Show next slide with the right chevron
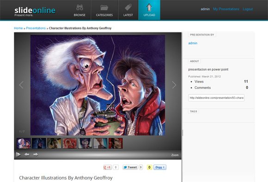The width and height of the screenshot is (268, 182). (x=174, y=85)
